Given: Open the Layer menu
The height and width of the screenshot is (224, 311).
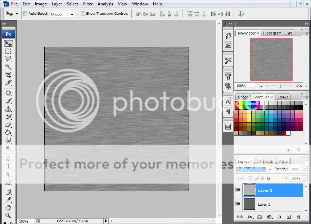Looking at the screenshot, I should click(57, 4).
